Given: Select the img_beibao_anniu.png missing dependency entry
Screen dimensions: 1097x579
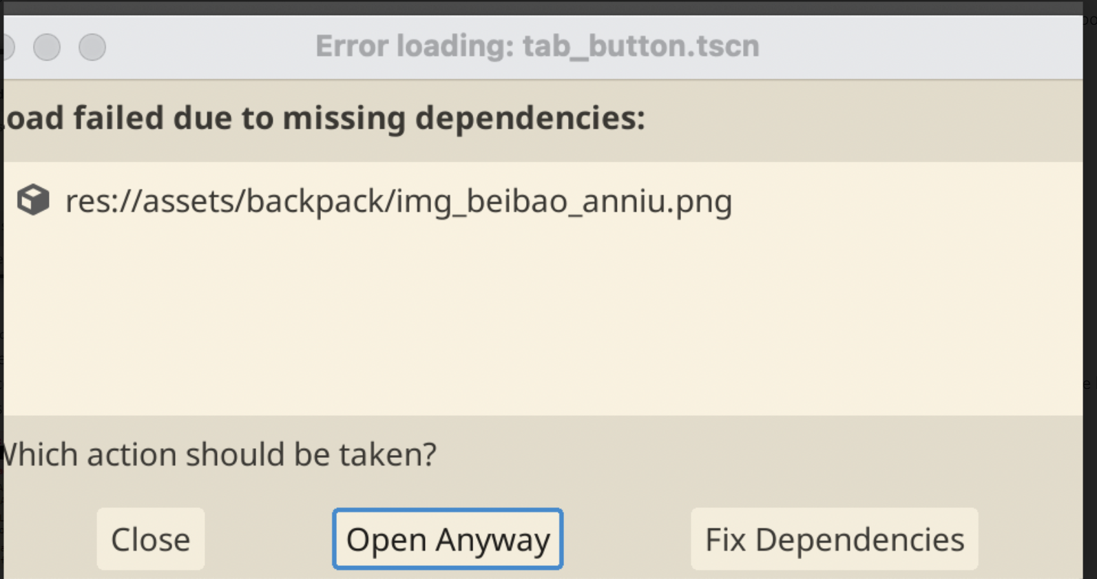Looking at the screenshot, I should 398,201.
